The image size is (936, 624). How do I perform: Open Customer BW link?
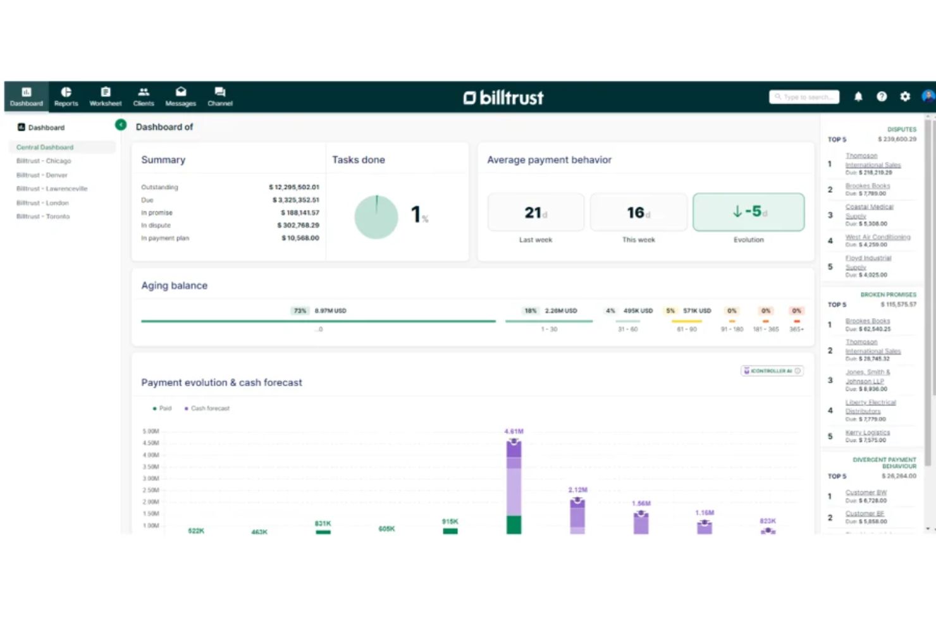click(866, 492)
